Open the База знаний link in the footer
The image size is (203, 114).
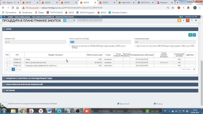(123, 104)
